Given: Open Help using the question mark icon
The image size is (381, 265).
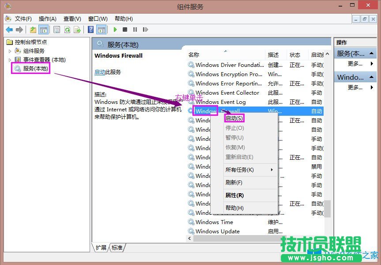Looking at the screenshot, I should pos(91,29).
